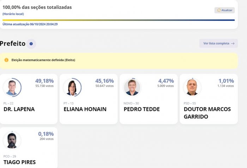The width and height of the screenshot is (247, 168).
Task: Click Doutor Marcos Garrido's photo
Action: [x=192, y=87]
